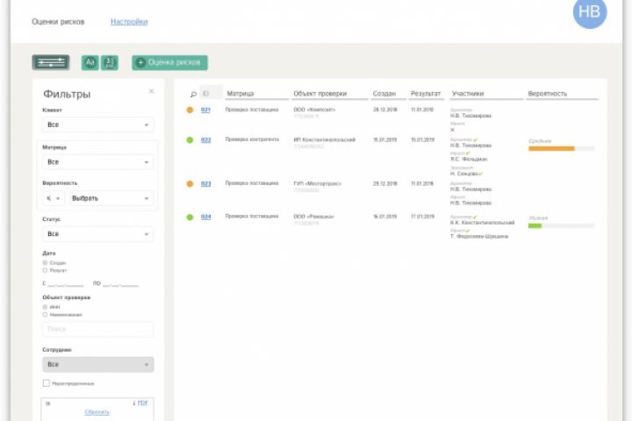Expand the Статус dropdown
This screenshot has height=421, width=632.
98,234
